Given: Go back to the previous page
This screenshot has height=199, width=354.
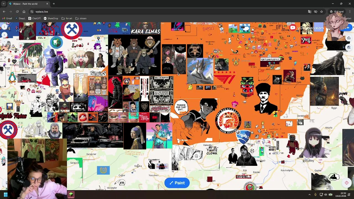Looking at the screenshot, I should coord(4,12).
